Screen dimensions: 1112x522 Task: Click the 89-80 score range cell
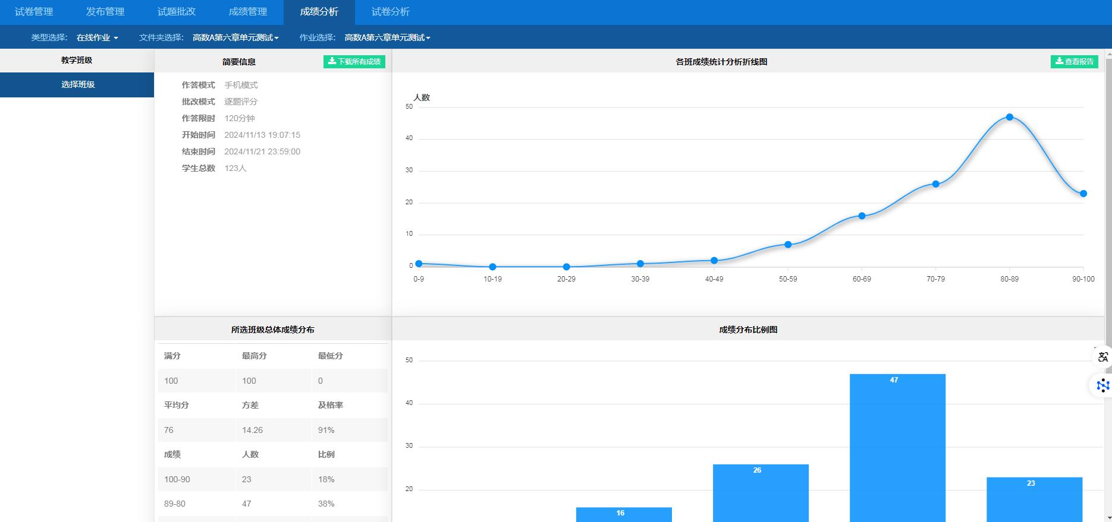pyautogui.click(x=196, y=504)
